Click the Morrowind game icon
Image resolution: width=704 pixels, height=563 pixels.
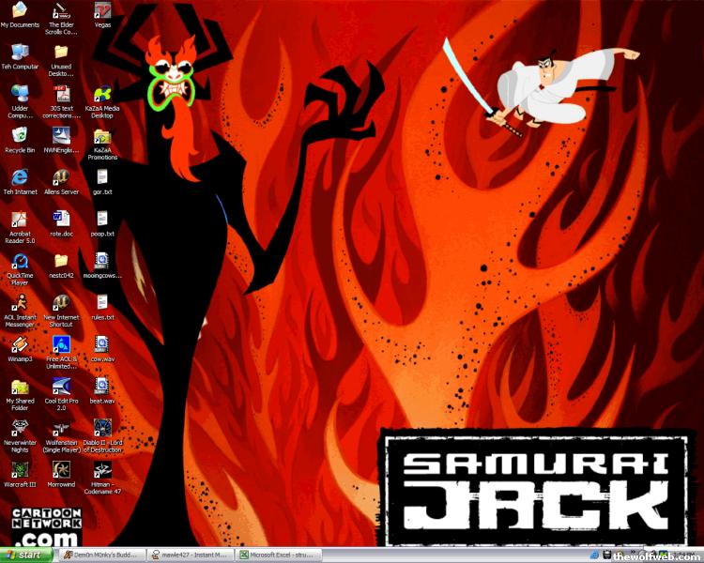[x=61, y=468]
